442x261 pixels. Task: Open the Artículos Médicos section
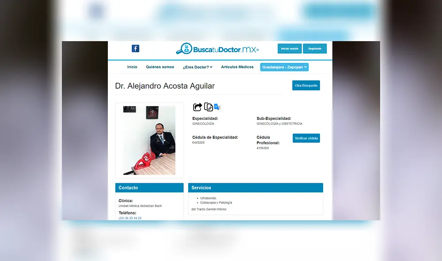237,67
